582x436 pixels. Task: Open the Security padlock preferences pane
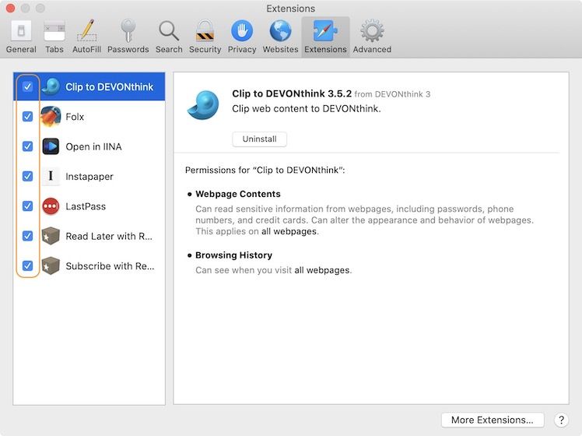(205, 37)
